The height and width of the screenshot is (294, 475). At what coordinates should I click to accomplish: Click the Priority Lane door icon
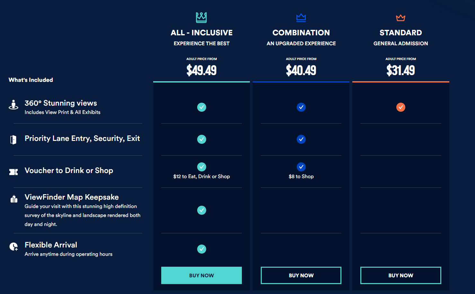[13, 140]
